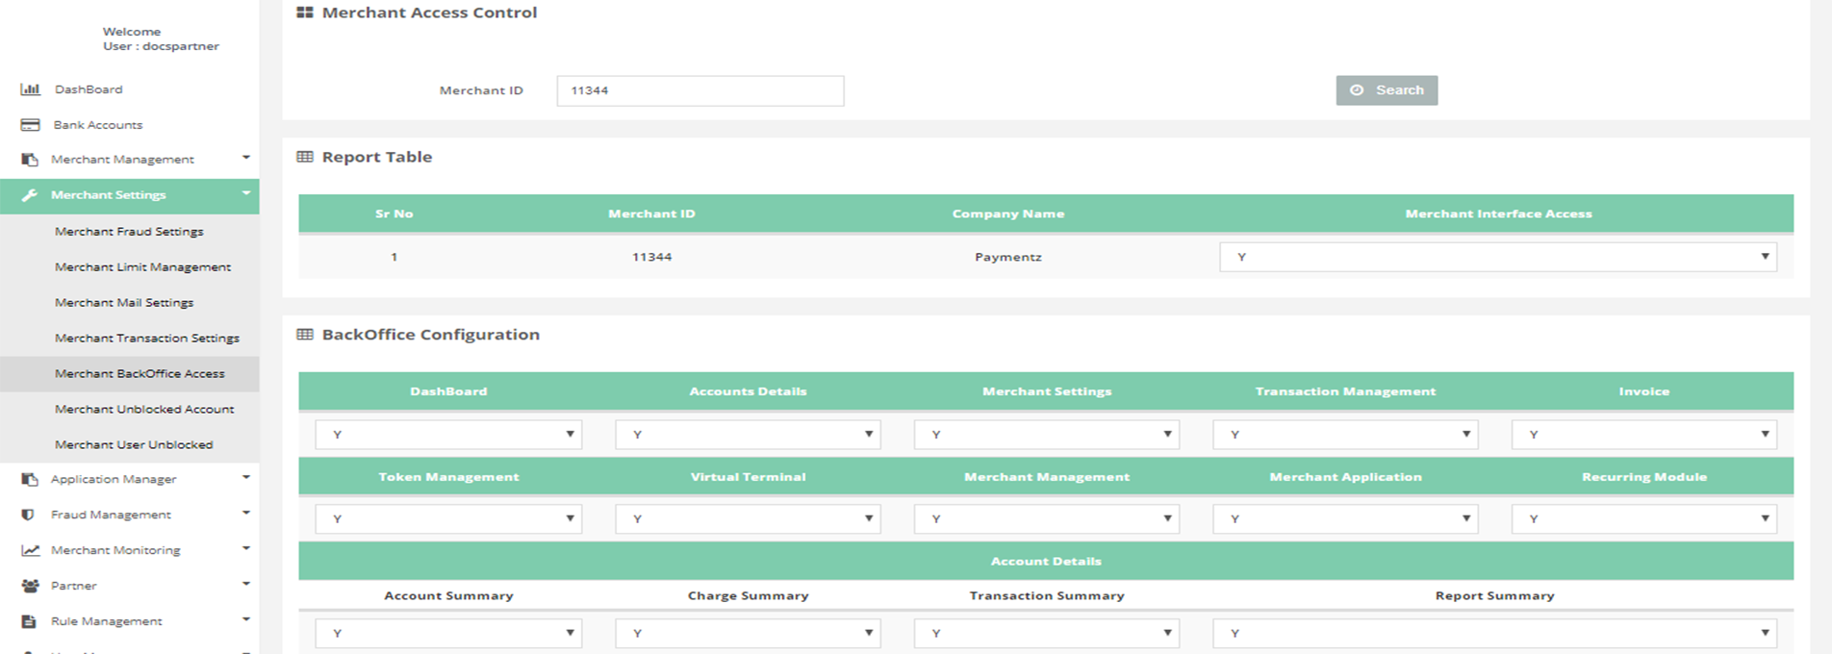Open Merchant Fraud Settings menu item
Screen dimensions: 1832x654
pyautogui.click(x=129, y=232)
